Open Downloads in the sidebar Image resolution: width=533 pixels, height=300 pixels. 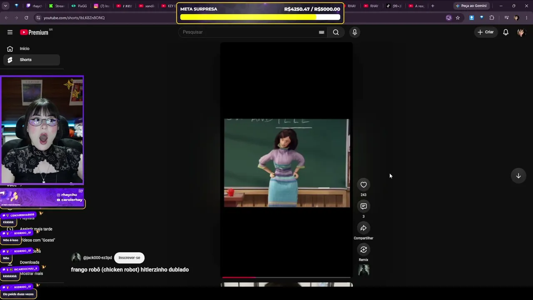[30, 262]
